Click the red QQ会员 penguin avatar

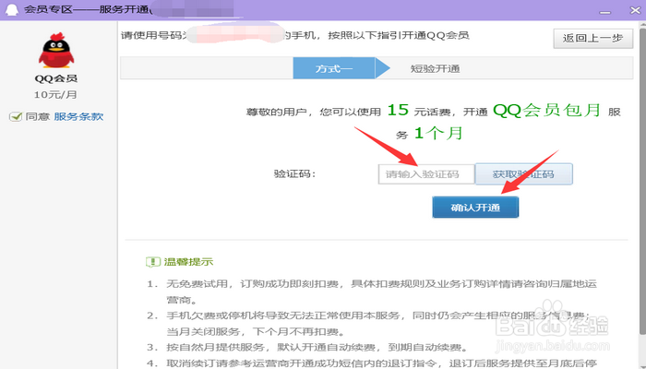pos(56,50)
